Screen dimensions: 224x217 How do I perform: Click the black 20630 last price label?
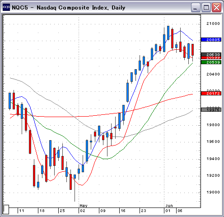click(x=211, y=54)
